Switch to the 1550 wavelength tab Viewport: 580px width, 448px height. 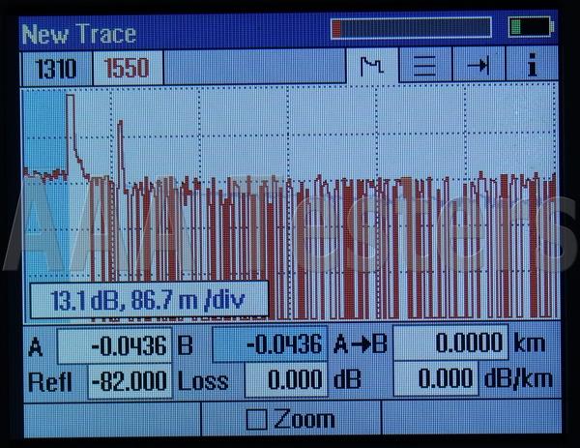[x=128, y=68]
